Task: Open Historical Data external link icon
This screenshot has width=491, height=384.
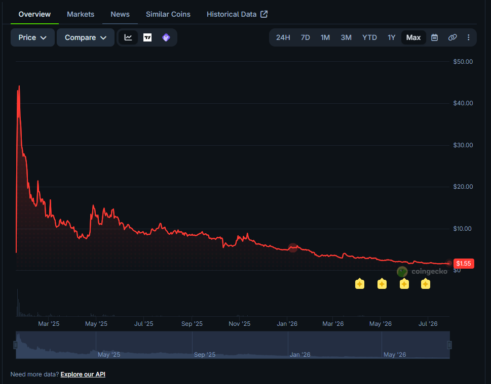Action: point(264,14)
